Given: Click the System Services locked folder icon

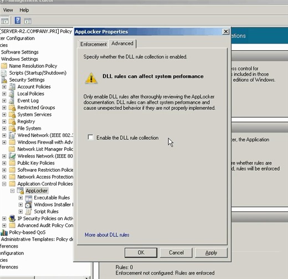Looking at the screenshot, I should click(x=12, y=114).
